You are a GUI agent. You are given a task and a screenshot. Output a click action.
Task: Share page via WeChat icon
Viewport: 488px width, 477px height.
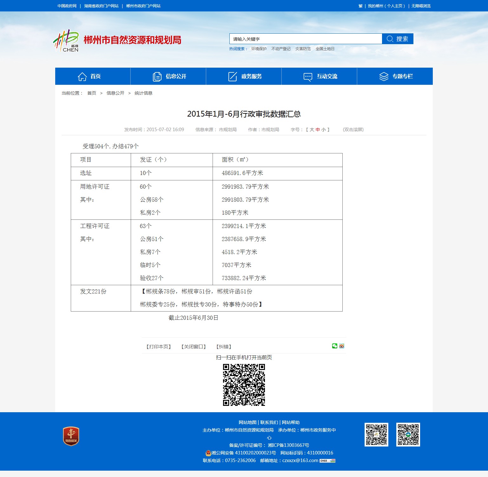[335, 346]
